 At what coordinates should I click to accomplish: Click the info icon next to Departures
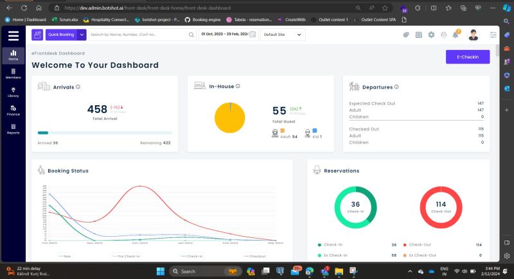(396, 87)
